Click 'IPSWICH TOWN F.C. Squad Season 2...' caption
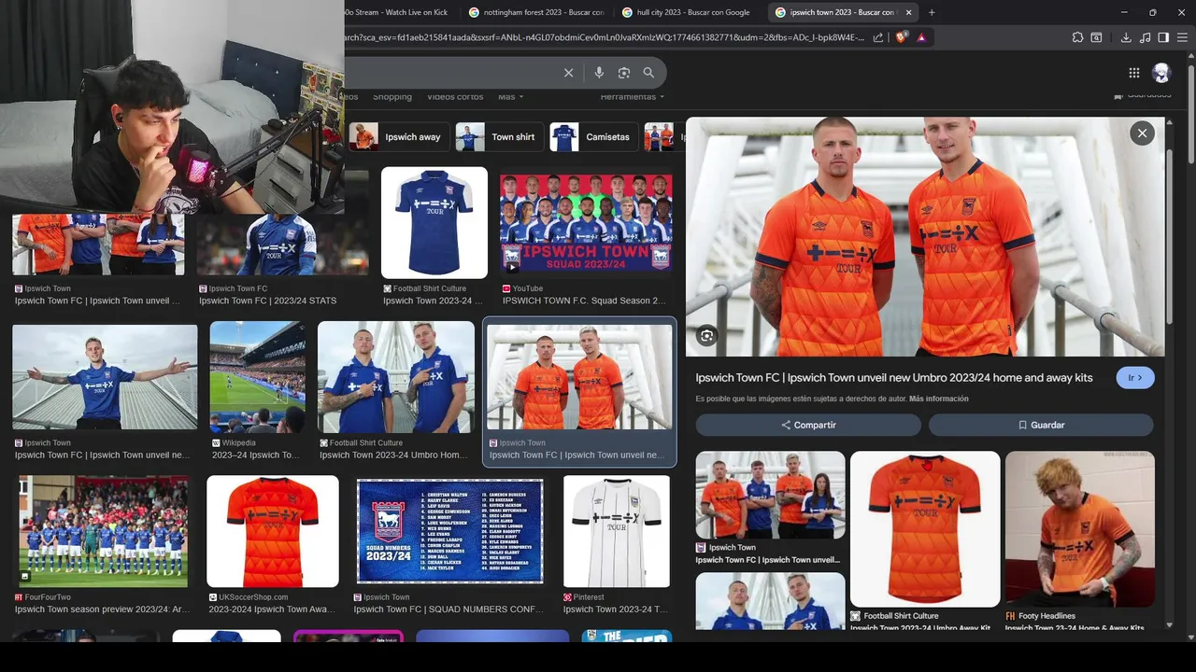1196x672 pixels. coord(584,301)
